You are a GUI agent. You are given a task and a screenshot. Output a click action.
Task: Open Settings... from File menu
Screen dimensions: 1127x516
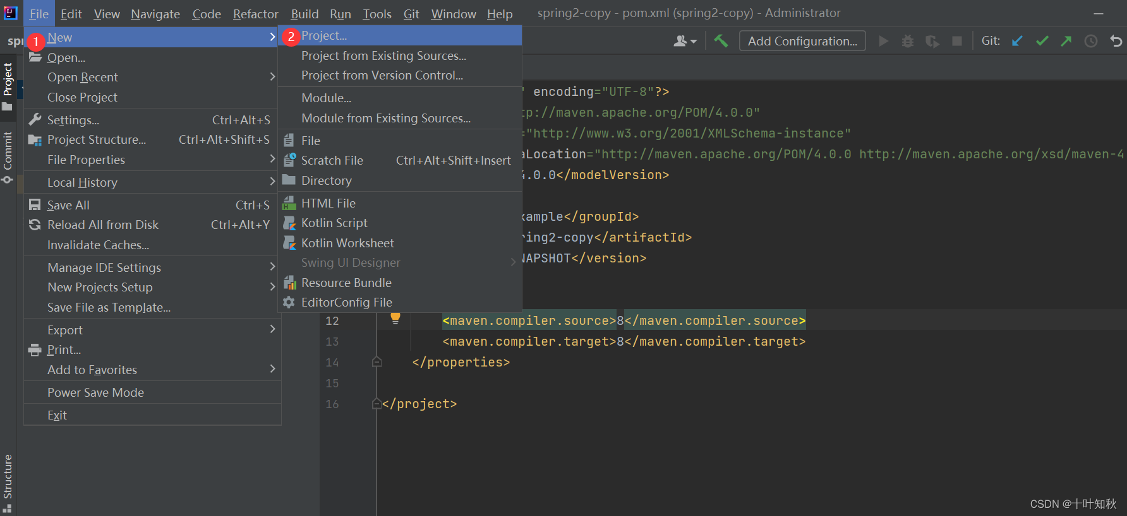pos(152,120)
